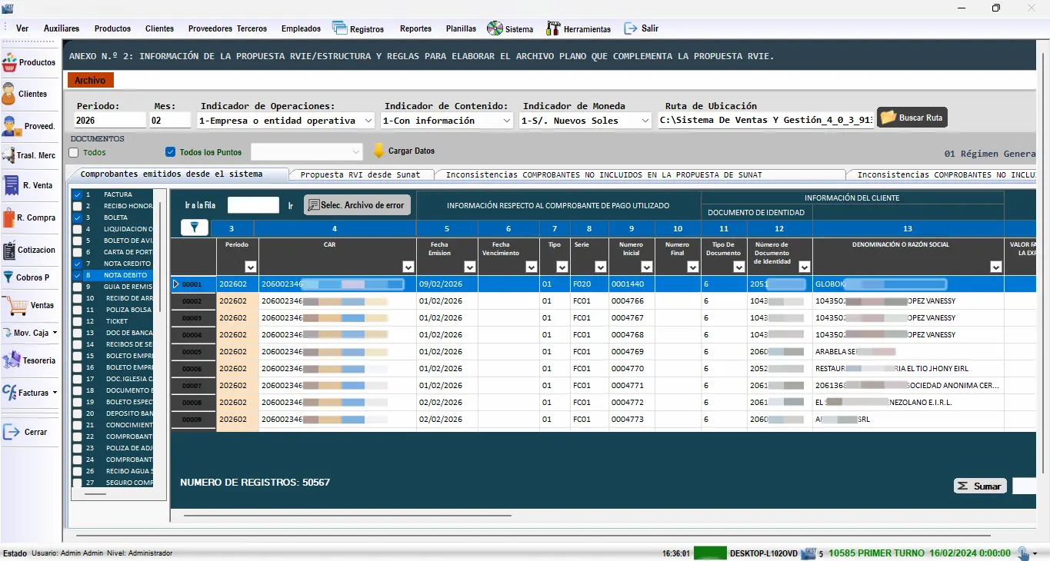Uncheck the FACTURA document checkbox
The height and width of the screenshot is (561, 1050).
point(77,194)
